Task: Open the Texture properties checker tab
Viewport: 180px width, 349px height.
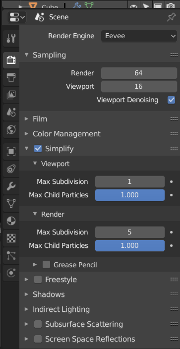Action: click(11, 238)
